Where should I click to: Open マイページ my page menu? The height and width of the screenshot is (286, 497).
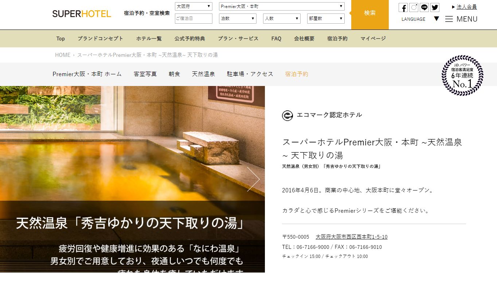pos(373,39)
